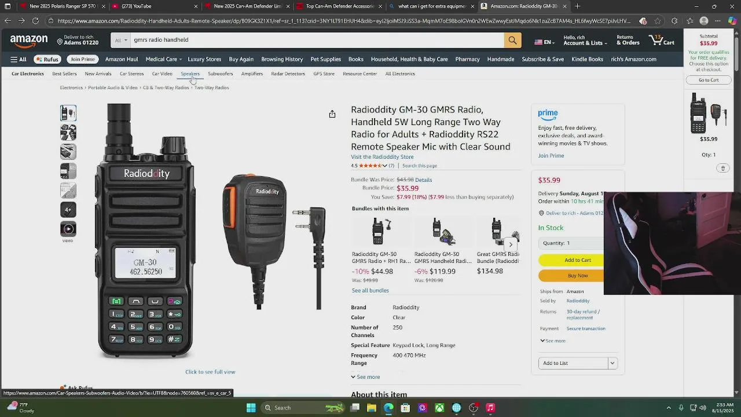The image size is (741, 417).
Task: Click to see full view link
Action: point(210,372)
